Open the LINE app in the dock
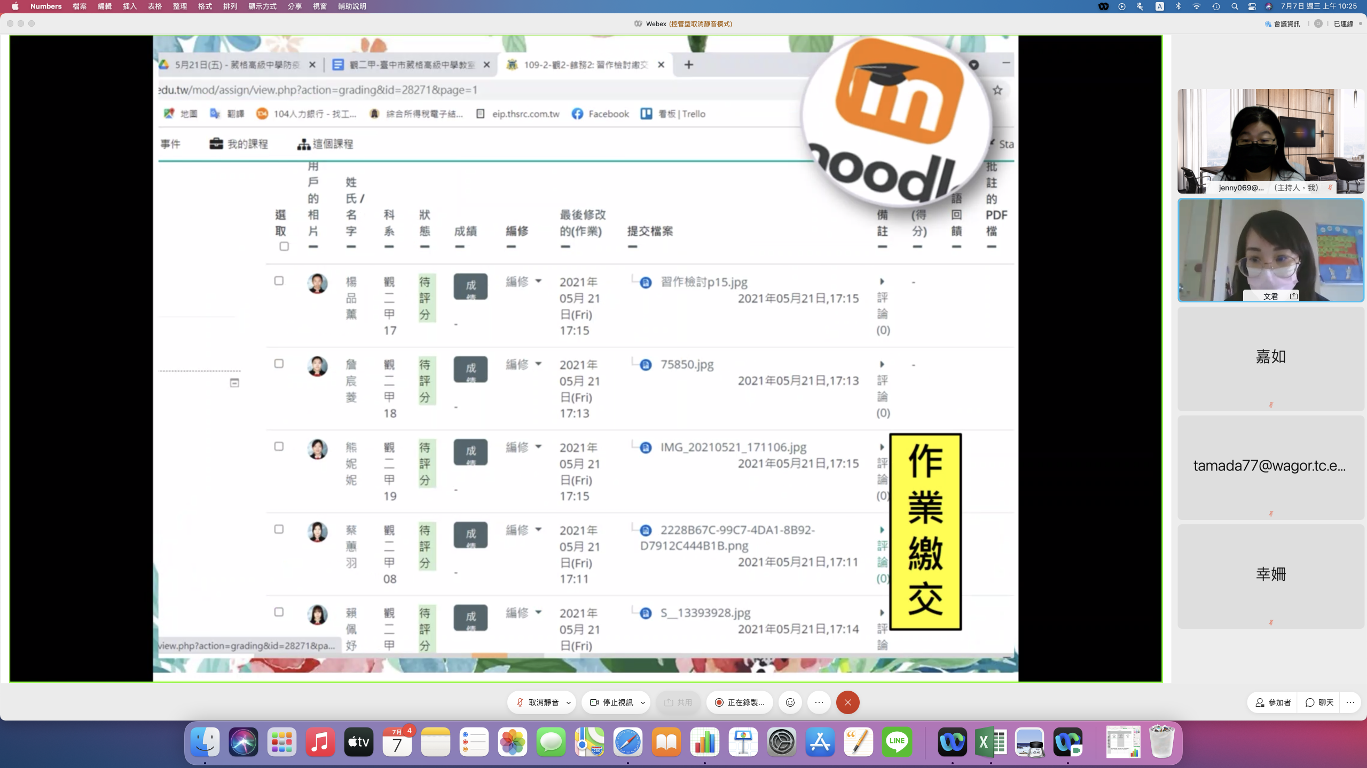 tap(897, 742)
